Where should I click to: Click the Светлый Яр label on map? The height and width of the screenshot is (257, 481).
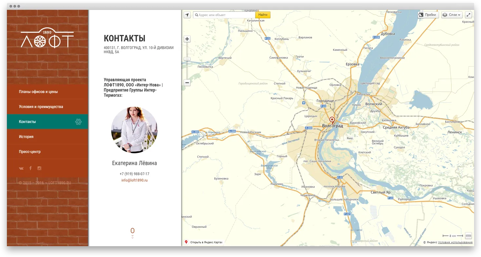pyautogui.click(x=381, y=192)
